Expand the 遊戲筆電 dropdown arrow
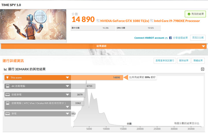The height and width of the screenshot is (134, 208). pos(67,94)
